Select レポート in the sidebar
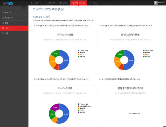The height and width of the screenshot is (127, 166). coord(14,28)
